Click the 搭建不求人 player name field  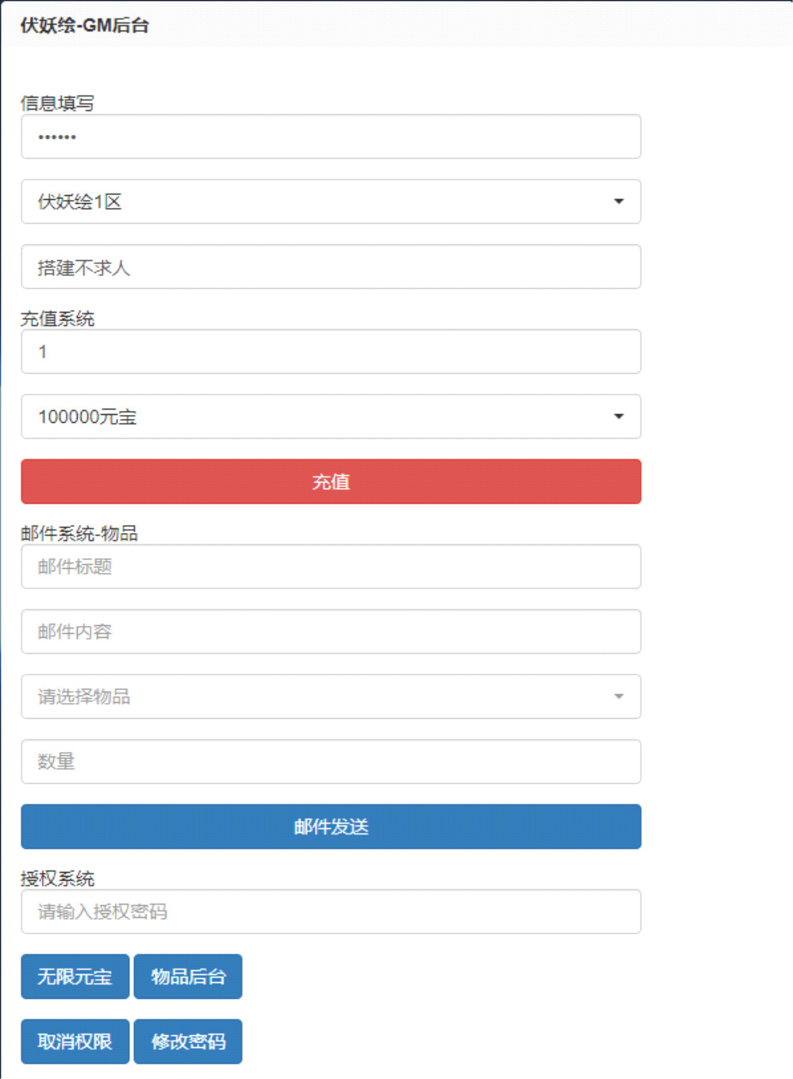coord(331,267)
